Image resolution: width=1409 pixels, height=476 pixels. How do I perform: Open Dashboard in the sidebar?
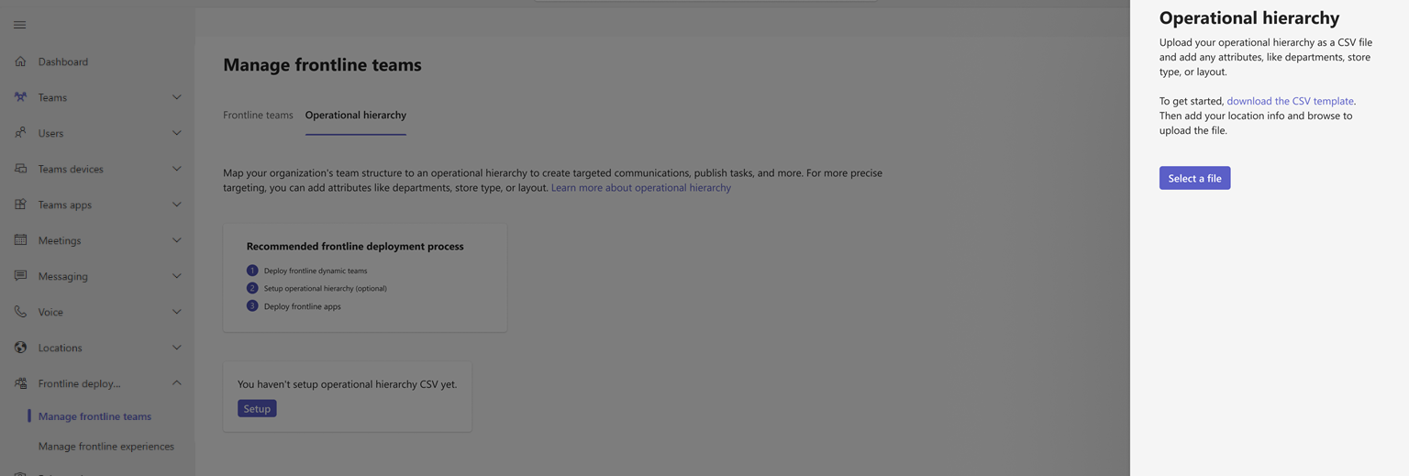point(63,61)
